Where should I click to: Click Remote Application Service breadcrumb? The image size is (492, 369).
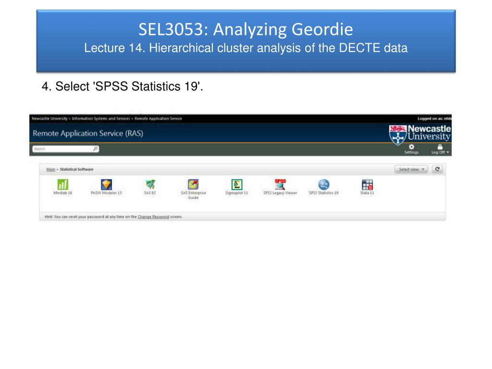coord(158,119)
